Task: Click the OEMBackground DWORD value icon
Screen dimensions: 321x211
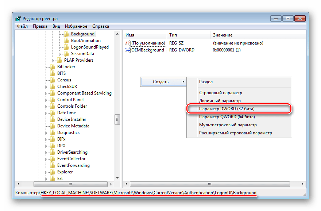Action: click(128, 50)
